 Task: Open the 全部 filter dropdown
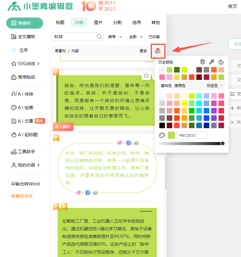(x=136, y=37)
